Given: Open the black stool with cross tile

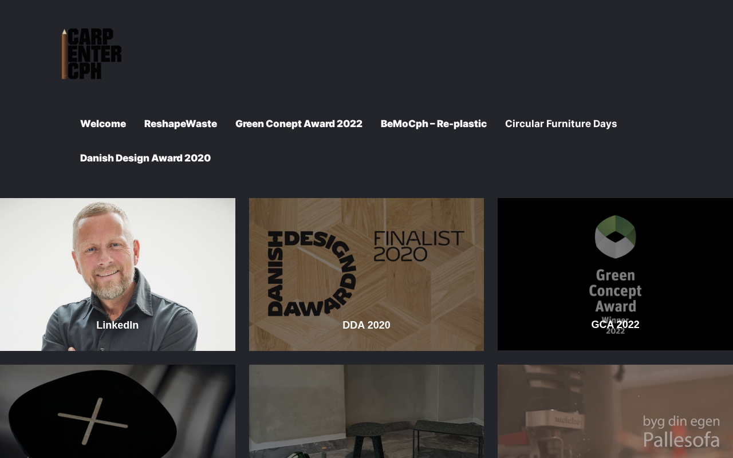Looking at the screenshot, I should (x=117, y=411).
